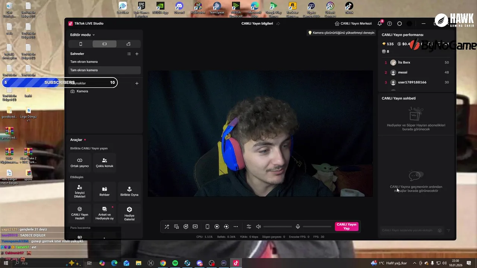Open Birlikte Oyna tool
The width and height of the screenshot is (477, 268).
coord(129,191)
